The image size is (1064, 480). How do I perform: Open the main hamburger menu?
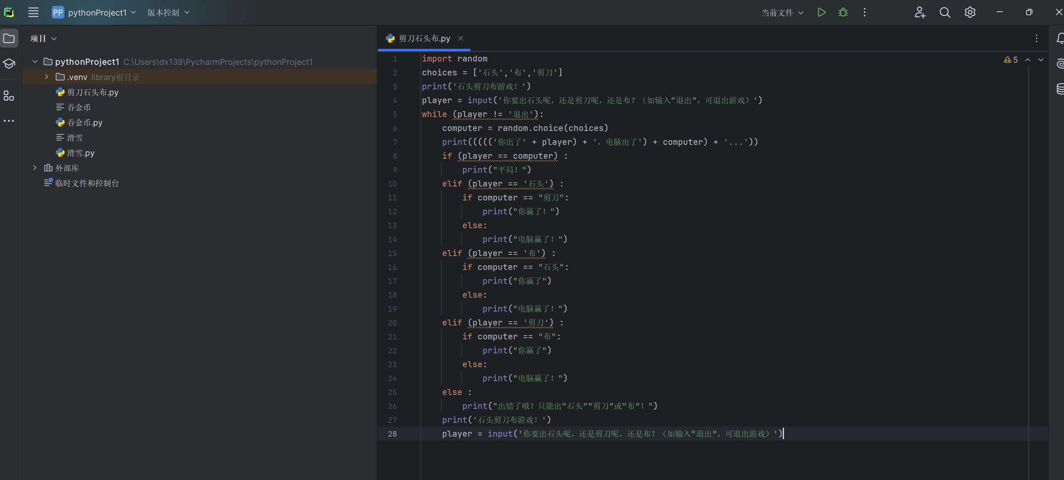(33, 12)
